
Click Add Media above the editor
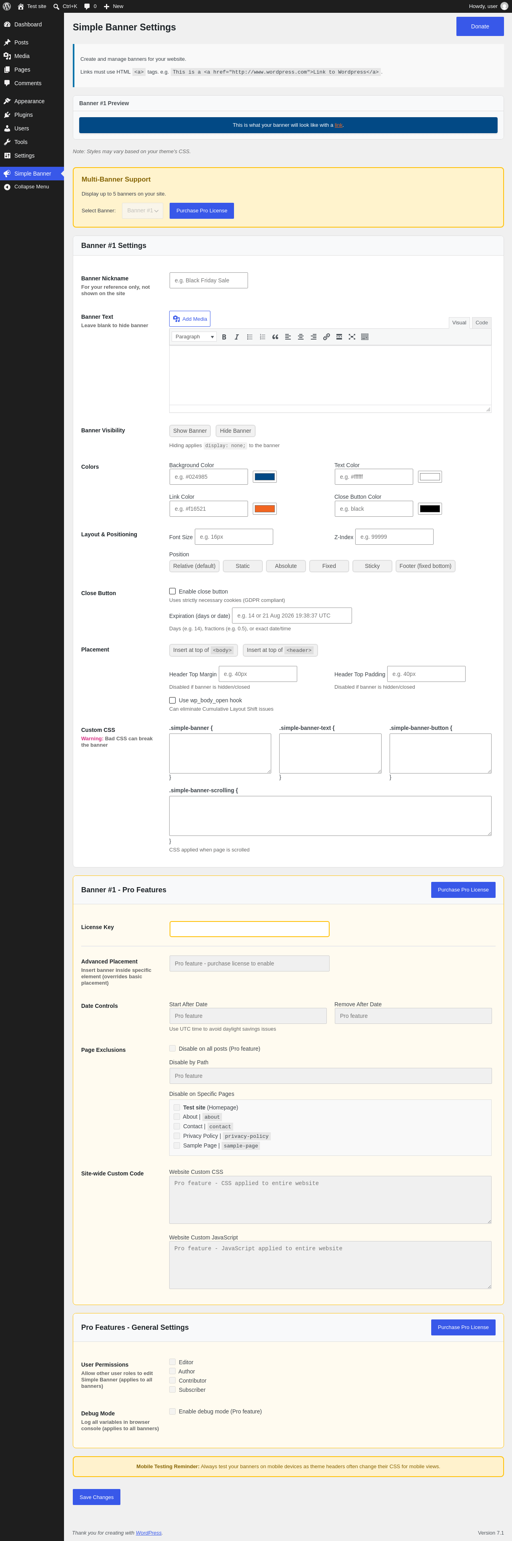click(190, 319)
